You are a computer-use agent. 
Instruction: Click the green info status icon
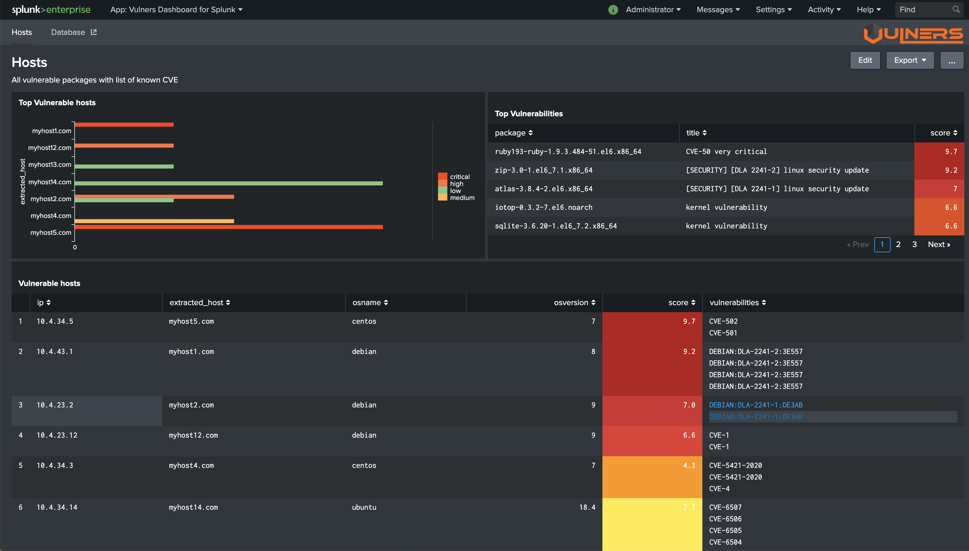[x=613, y=10]
